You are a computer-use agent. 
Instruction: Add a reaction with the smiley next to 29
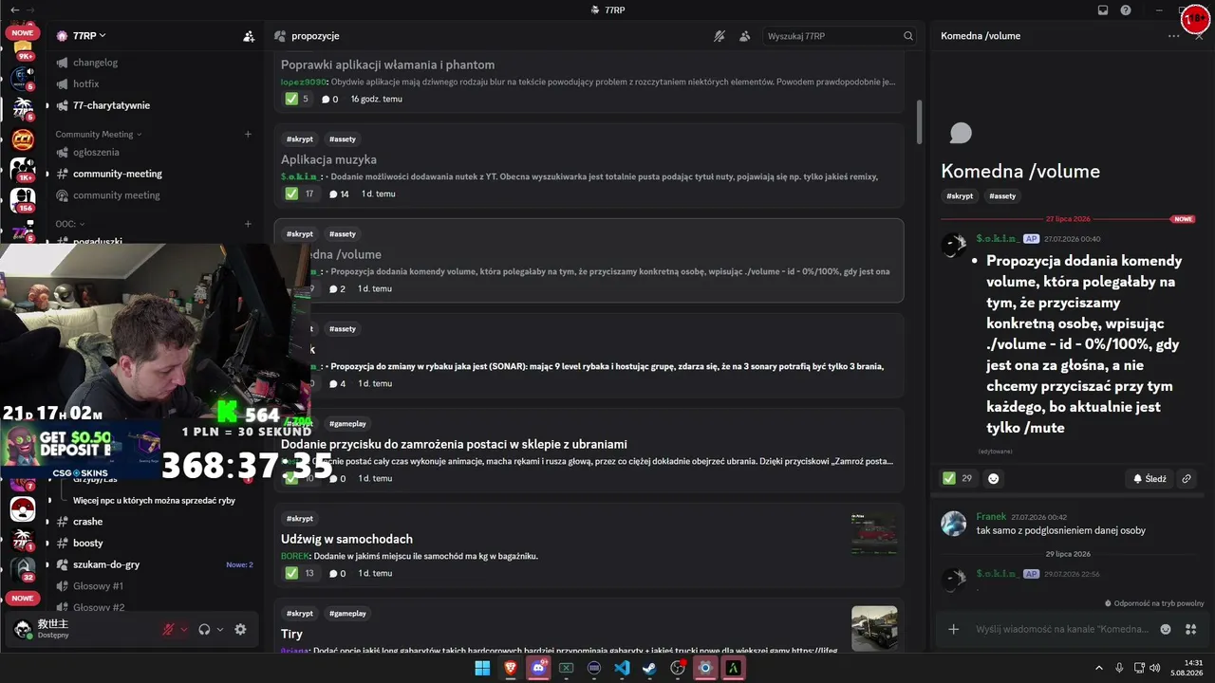pos(994,478)
